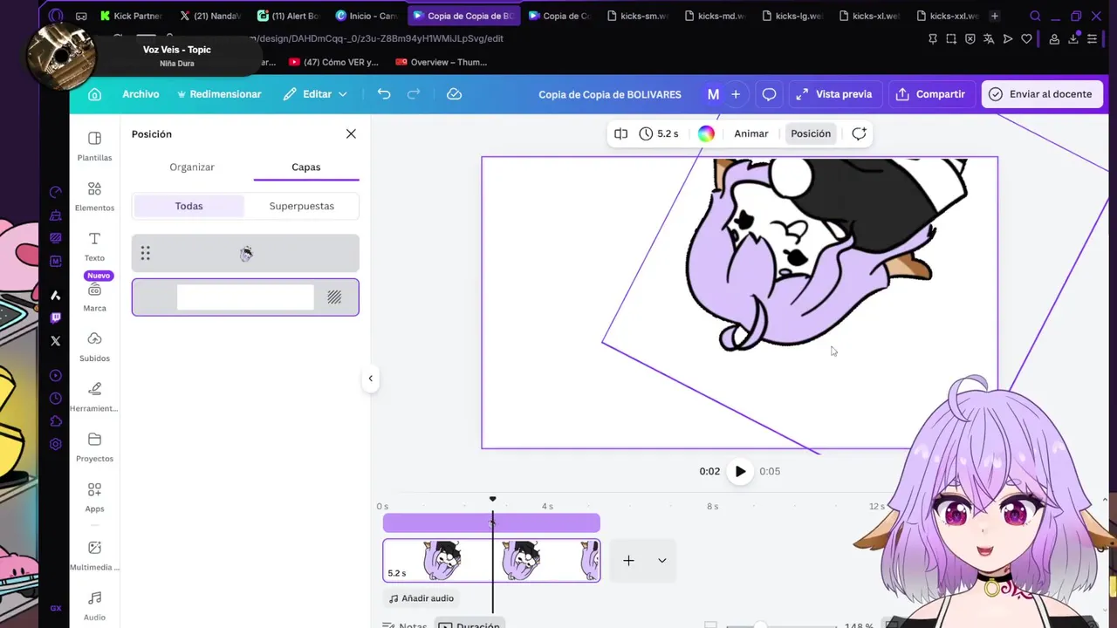Switch to the Organizar tab
The height and width of the screenshot is (628, 1117).
click(x=192, y=167)
